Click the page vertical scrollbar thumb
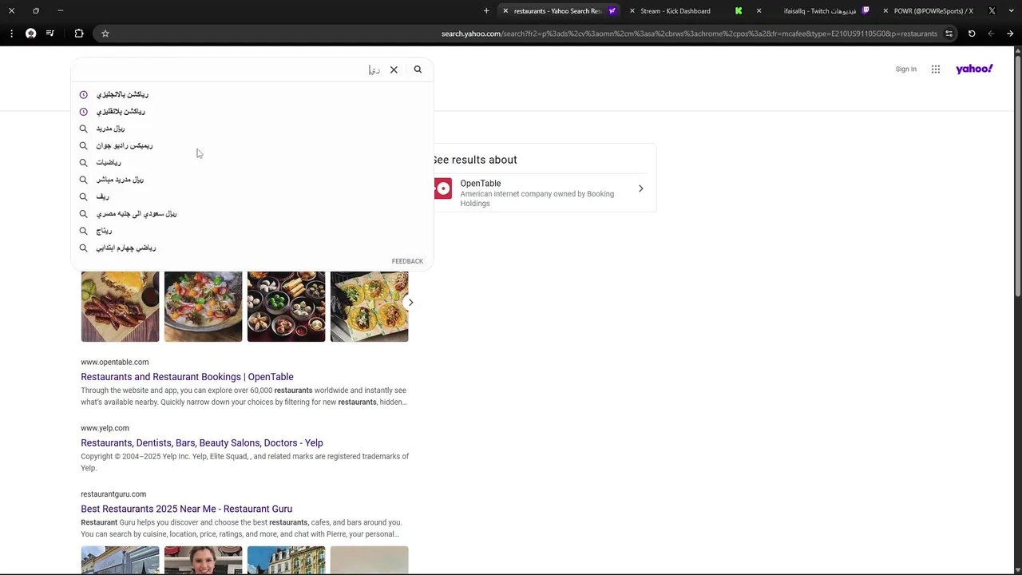Viewport: 1022px width, 575px height. 1017,176
